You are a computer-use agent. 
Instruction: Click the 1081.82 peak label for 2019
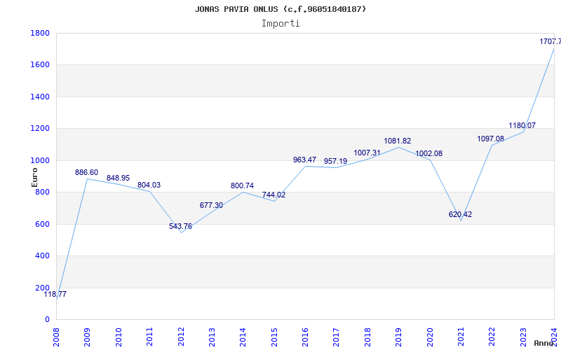398,141
